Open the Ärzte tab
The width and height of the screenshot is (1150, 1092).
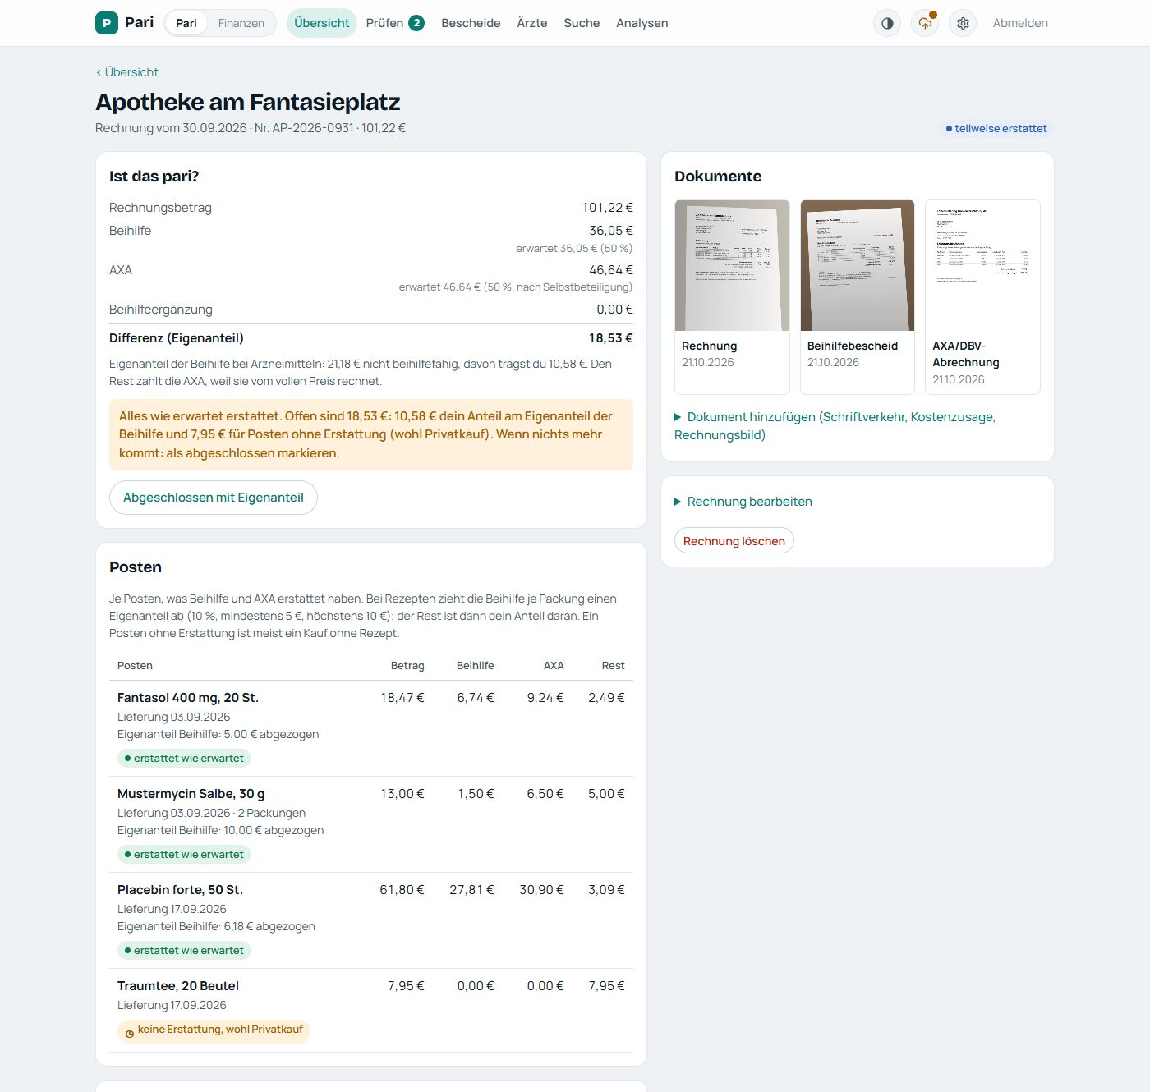[532, 23]
